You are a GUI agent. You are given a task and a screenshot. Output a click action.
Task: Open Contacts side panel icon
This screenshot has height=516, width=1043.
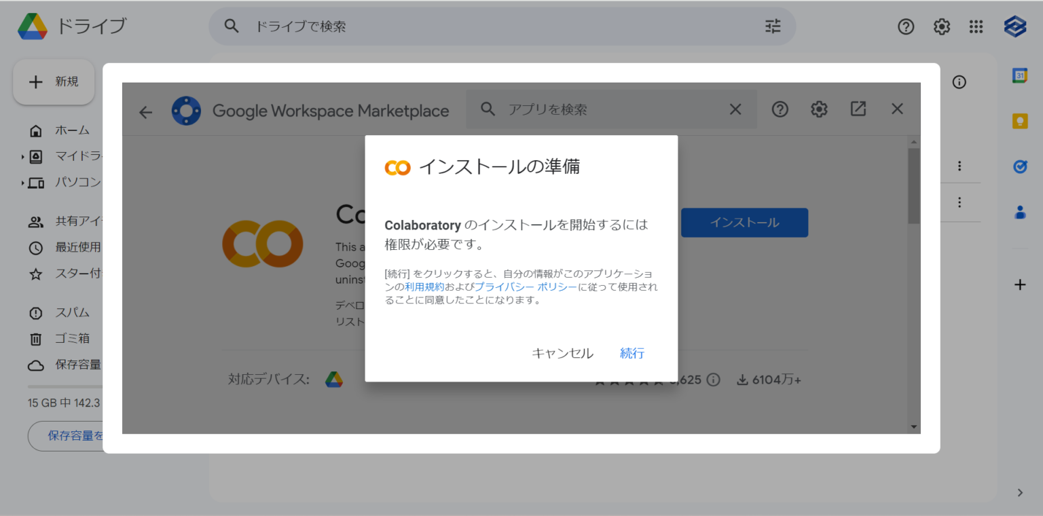(1019, 212)
